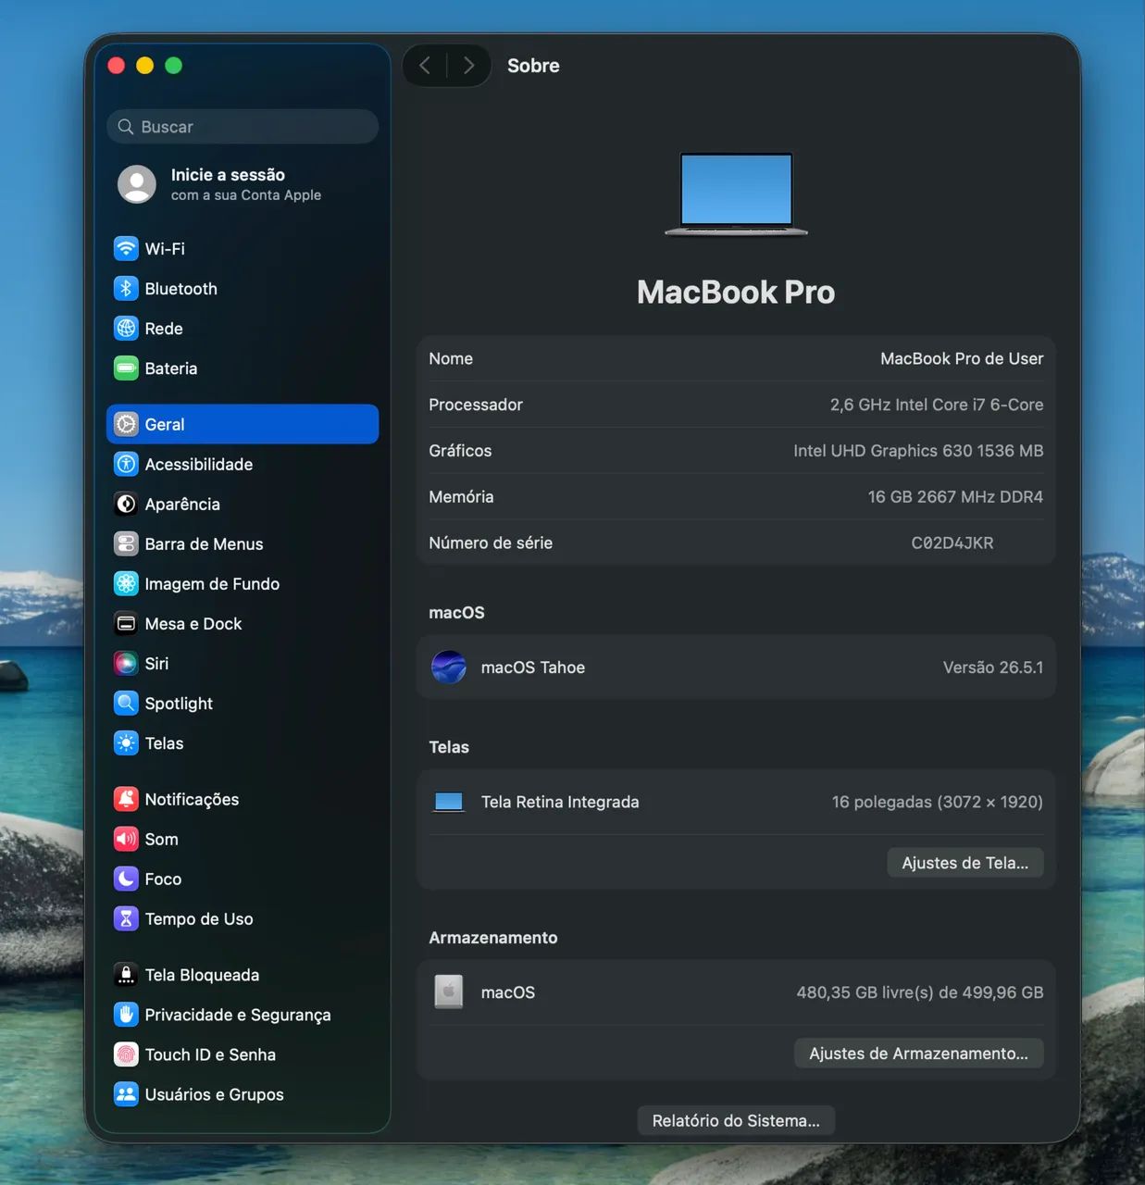
Task: Click the Tela Retina Integrada name text
Action: click(560, 802)
